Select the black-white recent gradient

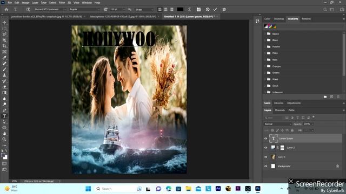(266, 26)
